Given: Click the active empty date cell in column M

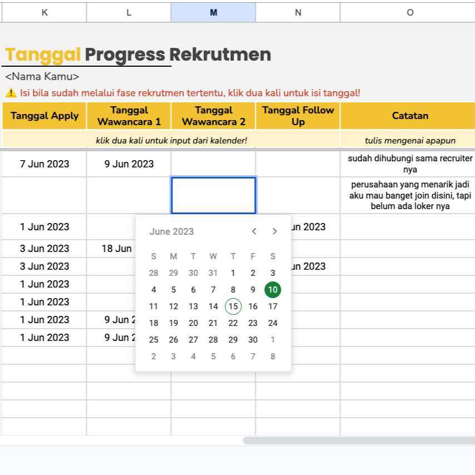Looking at the screenshot, I should (x=214, y=195).
